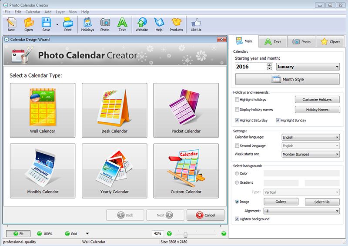The height and width of the screenshot is (246, 348).
Task: Print the calendar via Print icon
Action: pos(68,25)
